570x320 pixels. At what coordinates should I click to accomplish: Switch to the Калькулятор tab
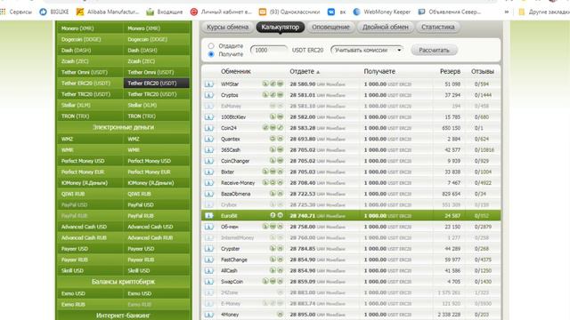point(281,28)
